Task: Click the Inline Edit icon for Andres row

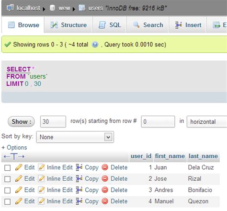Action: (41, 190)
